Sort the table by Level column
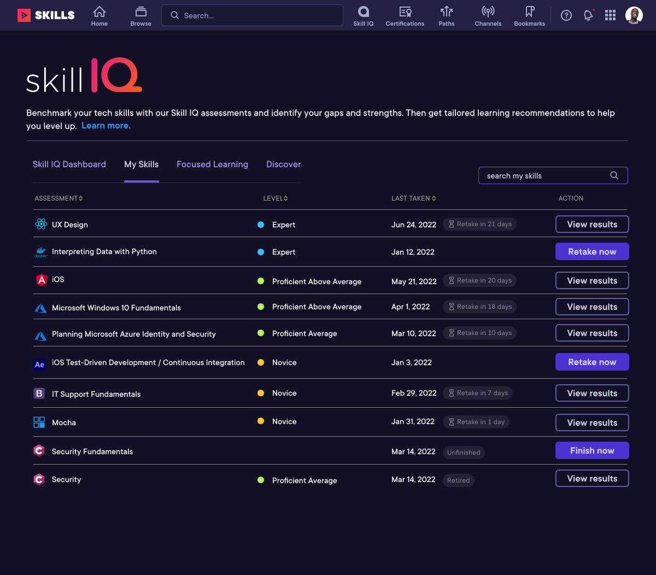656x575 pixels. click(x=276, y=198)
